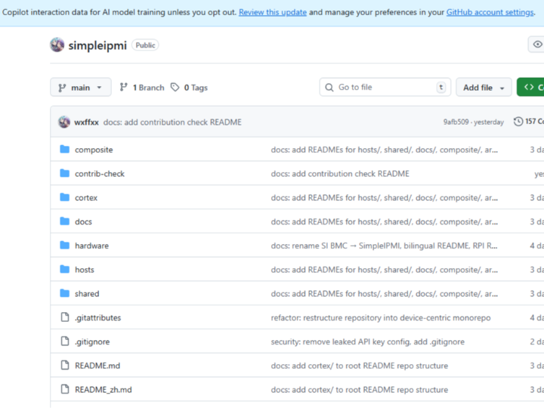Screen dimensions: 544x408
Task: Open the README.md file
Action: click(x=97, y=366)
